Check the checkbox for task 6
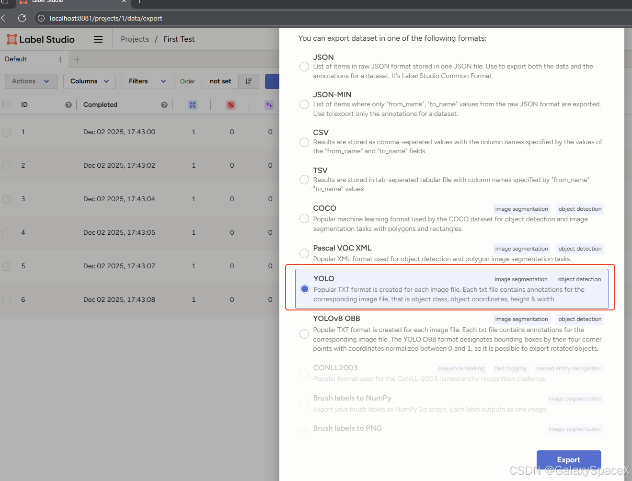The image size is (632, 481). [7, 299]
